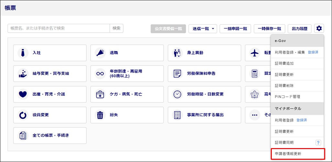Click the heart icon for 出産・育児・介護
The height and width of the screenshot is (162, 332).
click(x=21, y=94)
